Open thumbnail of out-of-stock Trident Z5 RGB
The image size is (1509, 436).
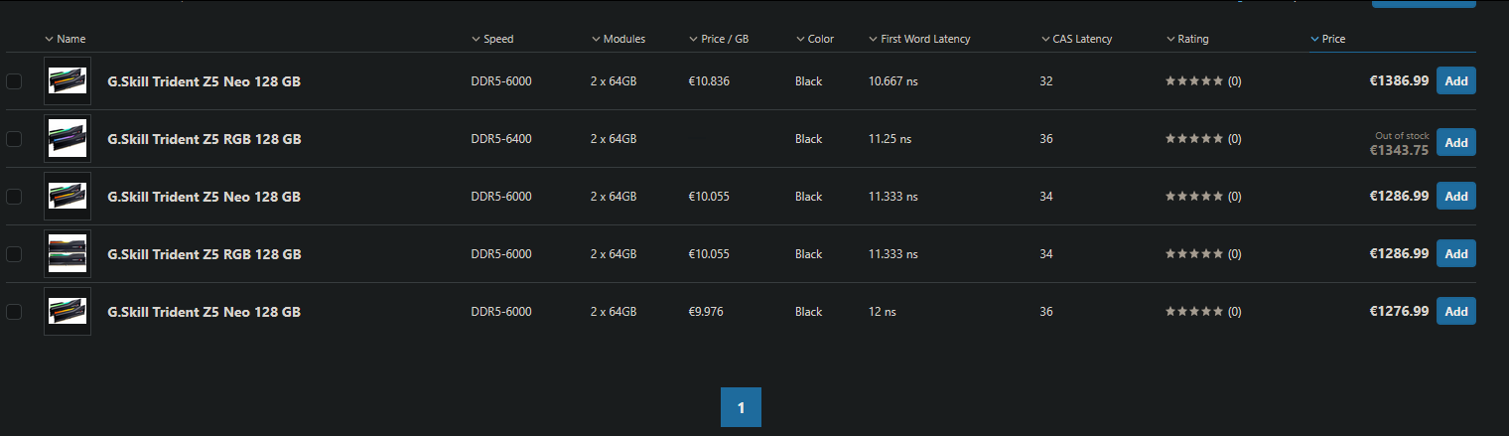tap(68, 139)
